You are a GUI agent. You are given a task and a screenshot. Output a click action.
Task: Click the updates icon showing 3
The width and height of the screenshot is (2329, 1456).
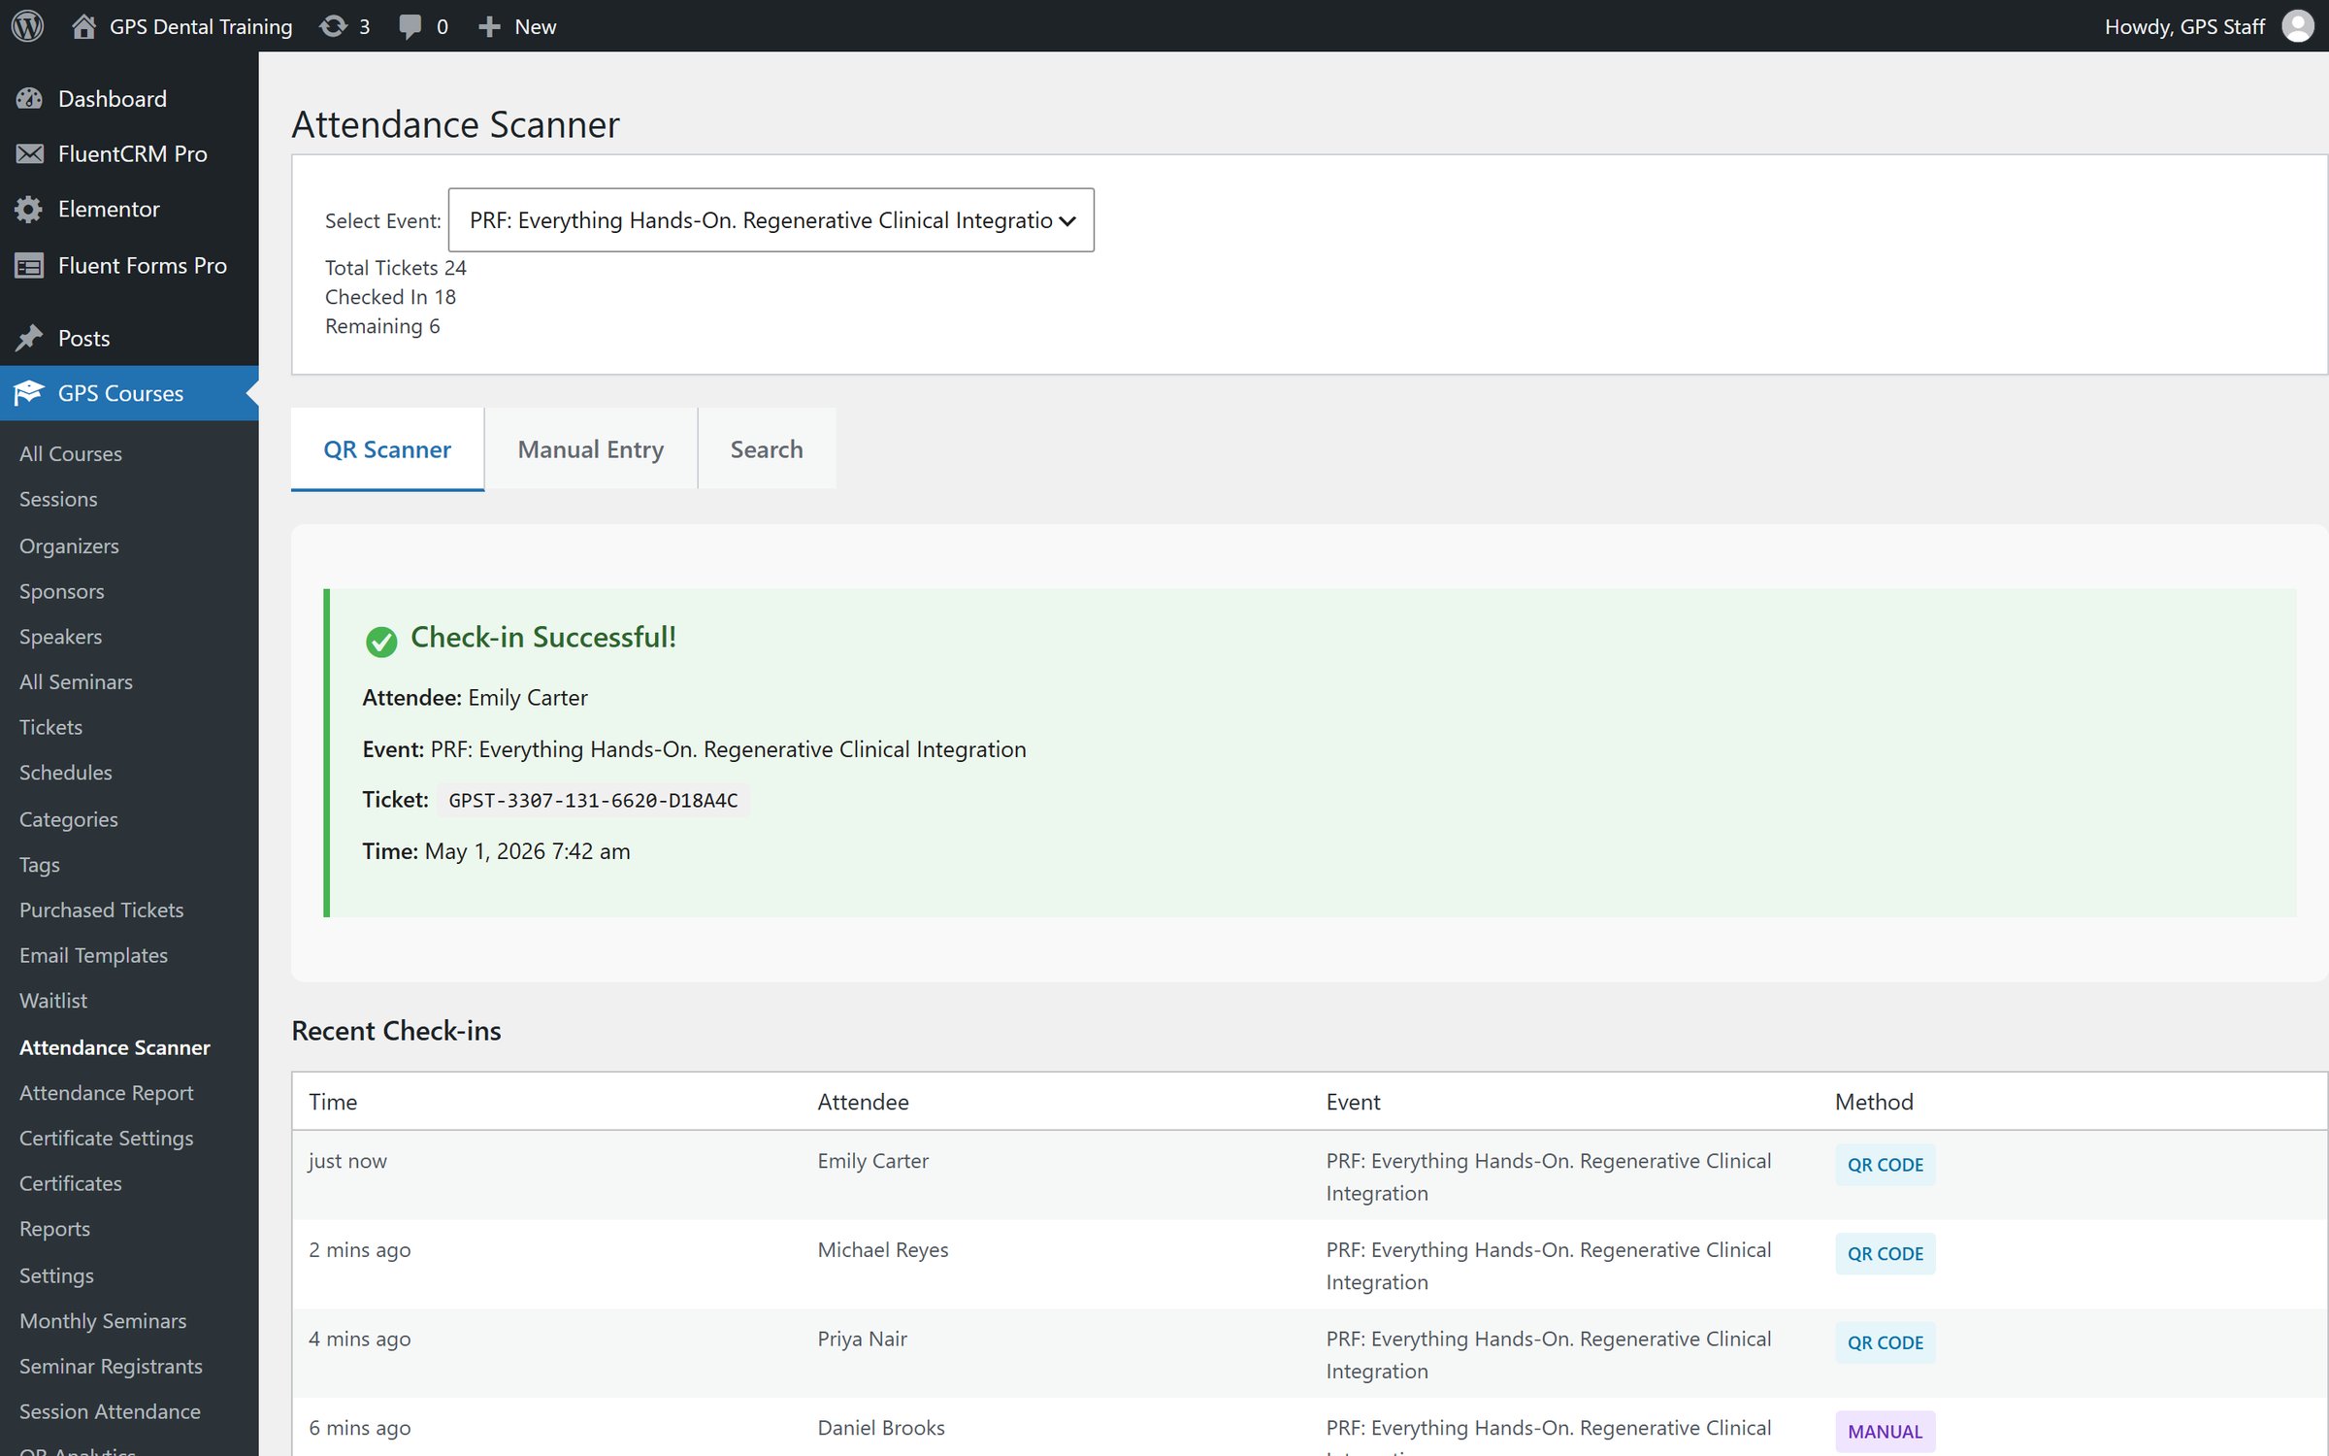(x=333, y=26)
